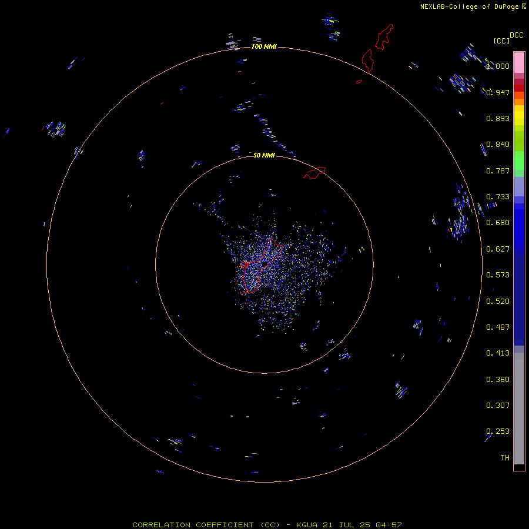Click the 0.307 legend value

[x=498, y=406]
